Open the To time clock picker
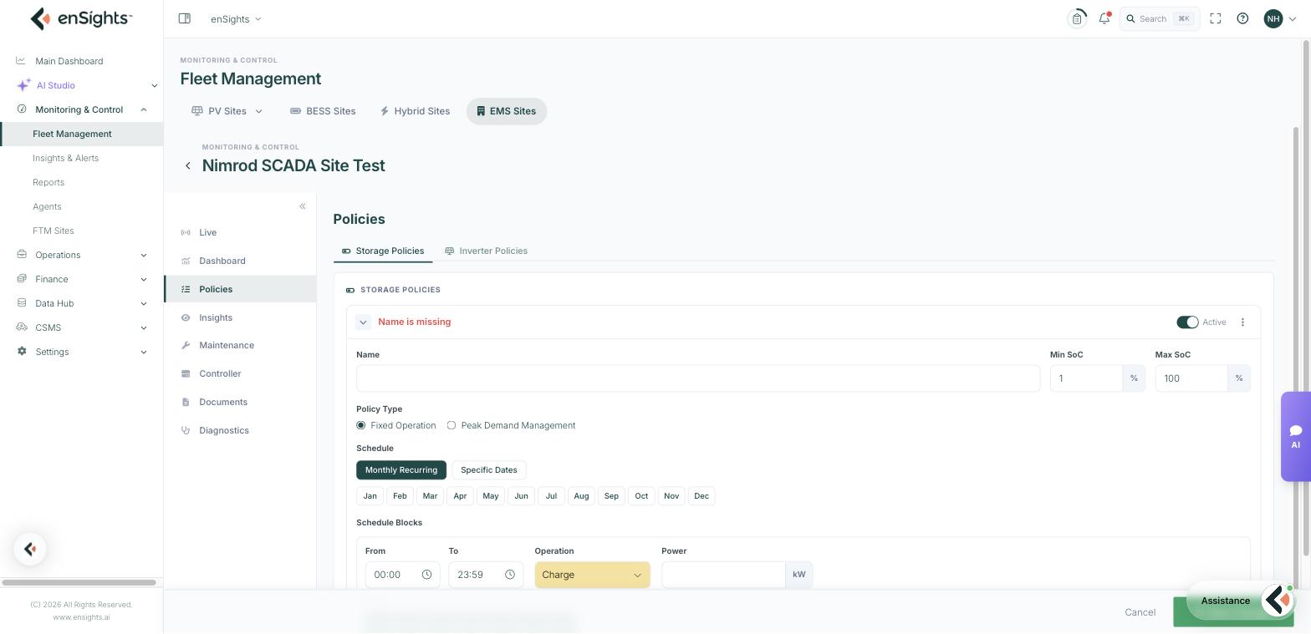This screenshot has width=1311, height=634. (510, 575)
